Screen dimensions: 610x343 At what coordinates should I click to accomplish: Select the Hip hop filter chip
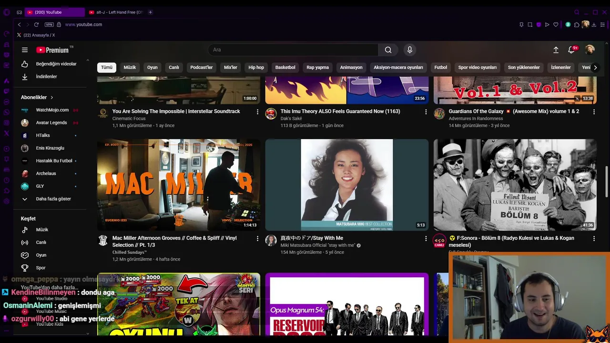[x=256, y=67]
